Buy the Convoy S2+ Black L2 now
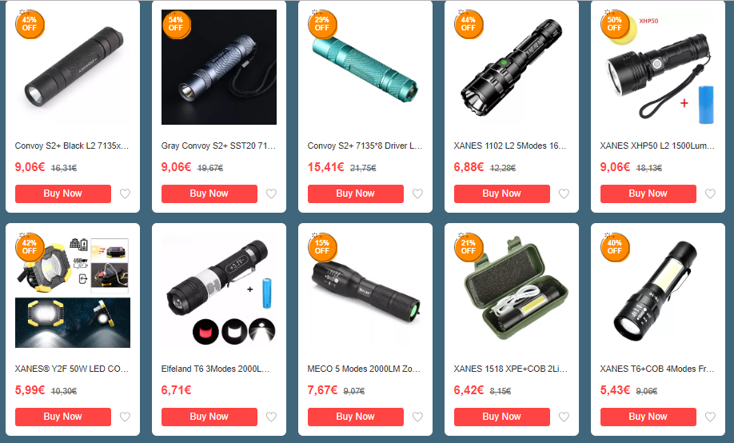The image size is (734, 443). [62, 194]
